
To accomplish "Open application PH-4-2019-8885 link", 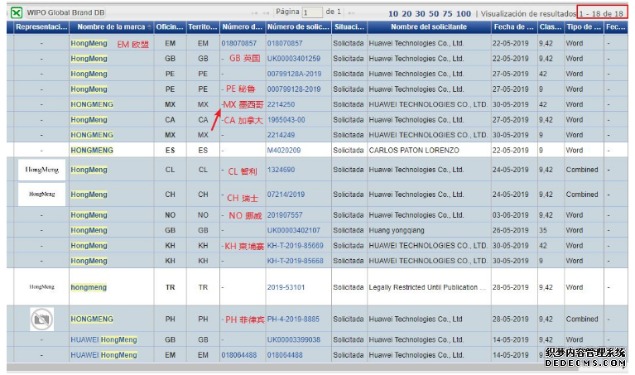I will point(293,319).
